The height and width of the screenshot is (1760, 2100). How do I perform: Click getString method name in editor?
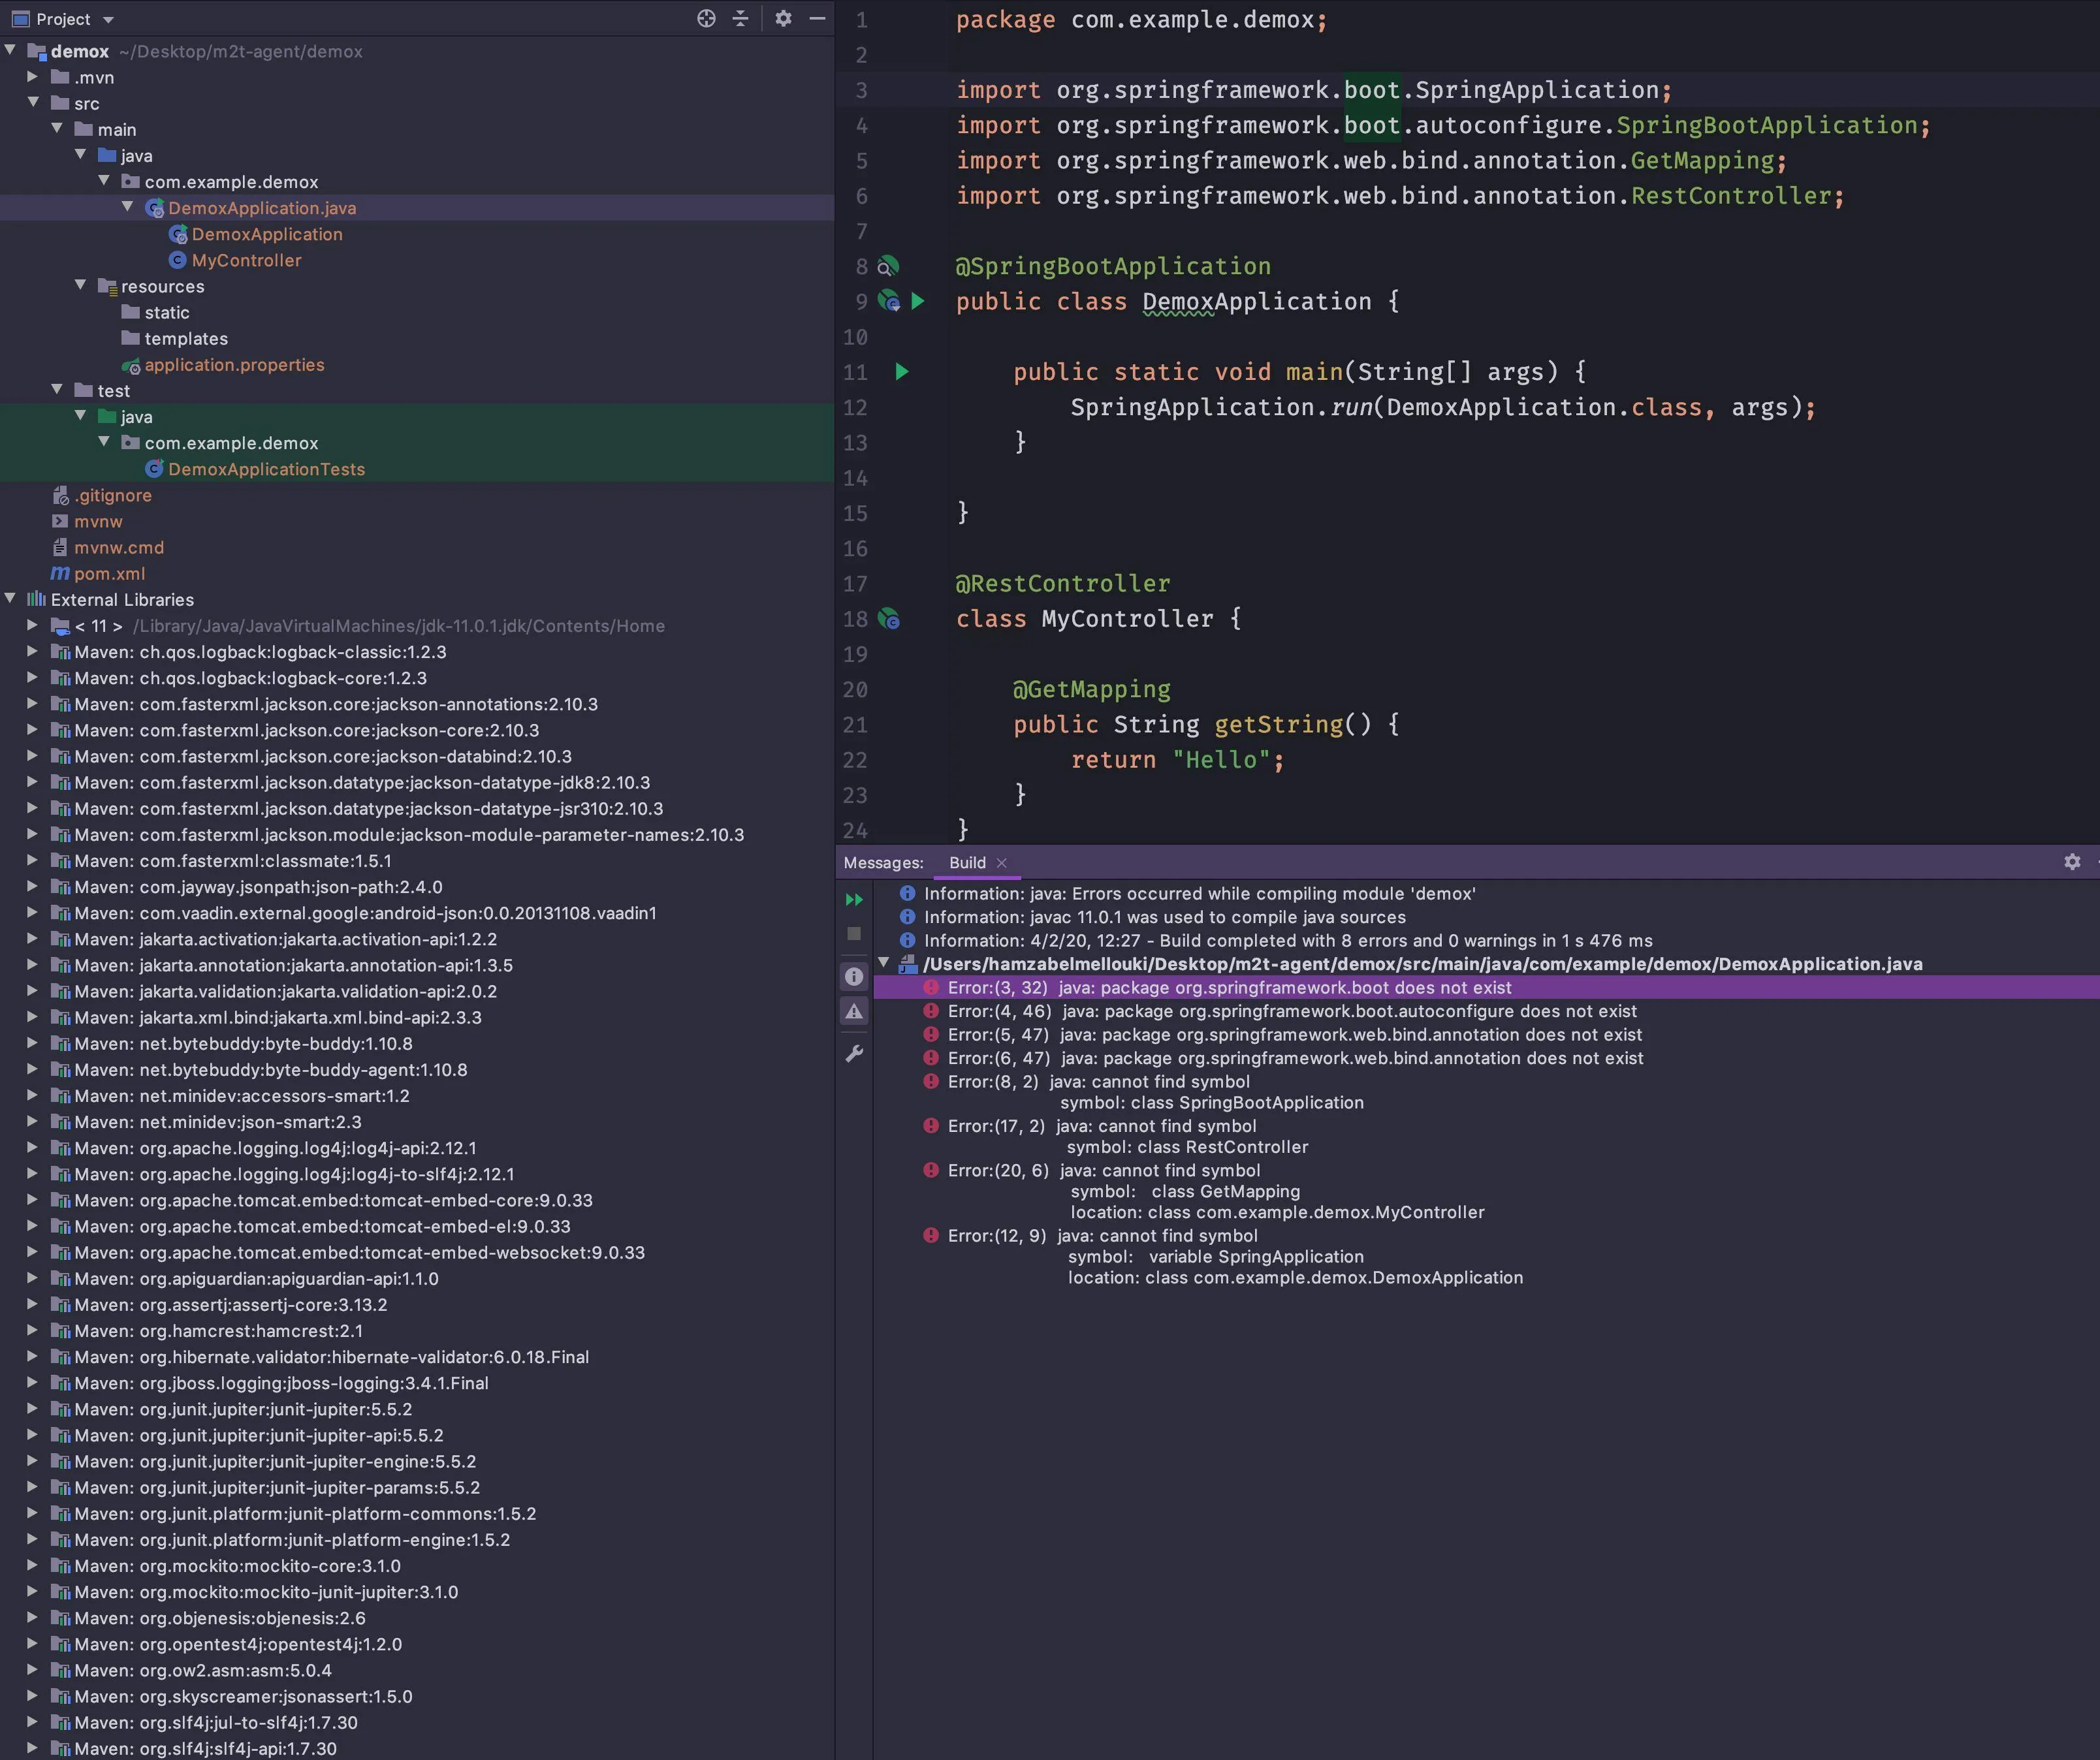pos(1279,724)
